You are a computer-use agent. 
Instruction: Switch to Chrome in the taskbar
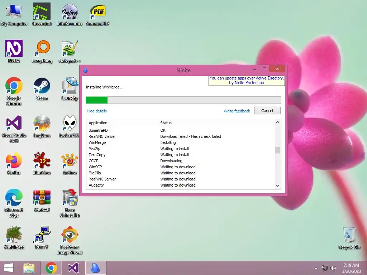(x=51, y=268)
